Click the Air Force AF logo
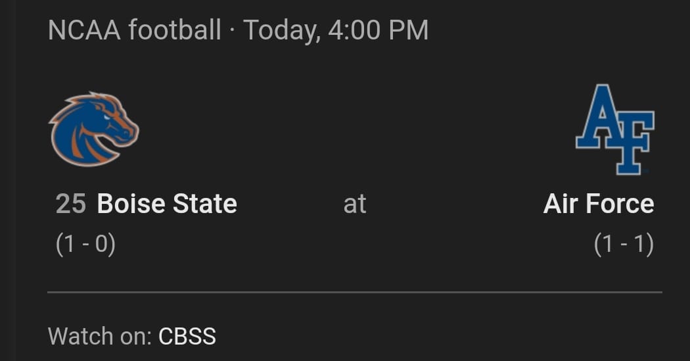This screenshot has height=361, width=690. coord(614,129)
